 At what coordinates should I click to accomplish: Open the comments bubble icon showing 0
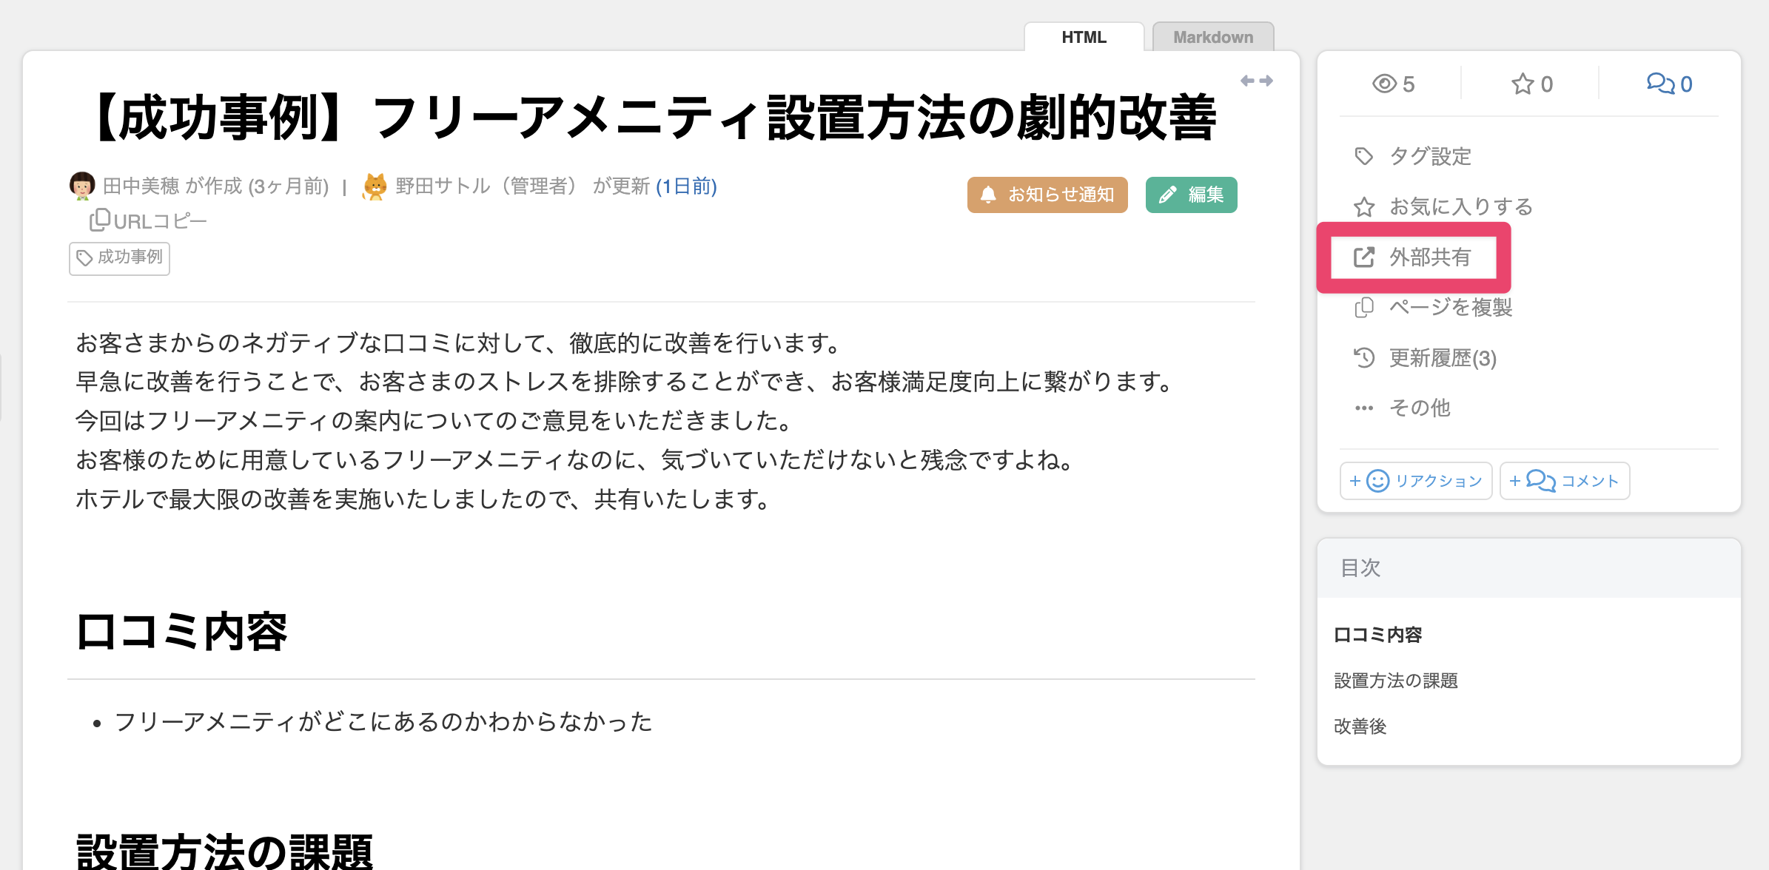click(1666, 84)
